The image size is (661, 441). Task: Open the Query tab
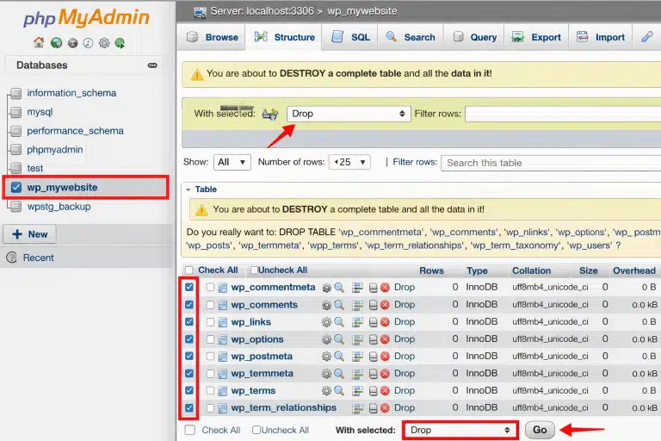tap(475, 37)
